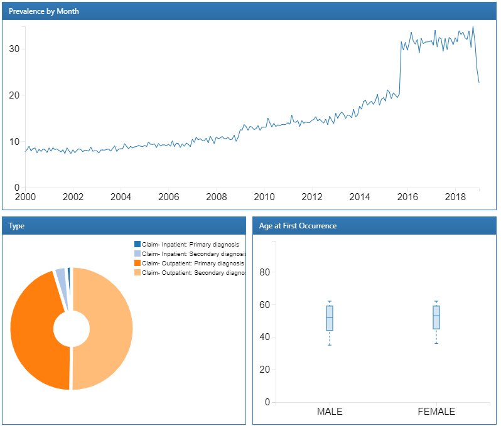Click the orange Outpatient Primary diagnosis swatch
This screenshot has height=426, width=501.
tap(137, 263)
